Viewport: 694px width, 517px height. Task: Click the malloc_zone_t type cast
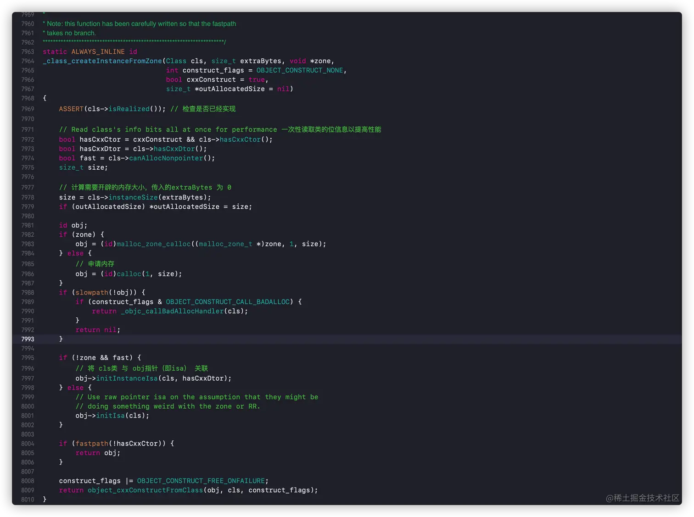[x=225, y=244]
